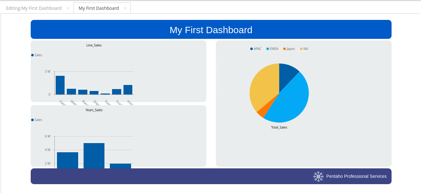Toggle EMEA series in pie legend

click(x=272, y=49)
